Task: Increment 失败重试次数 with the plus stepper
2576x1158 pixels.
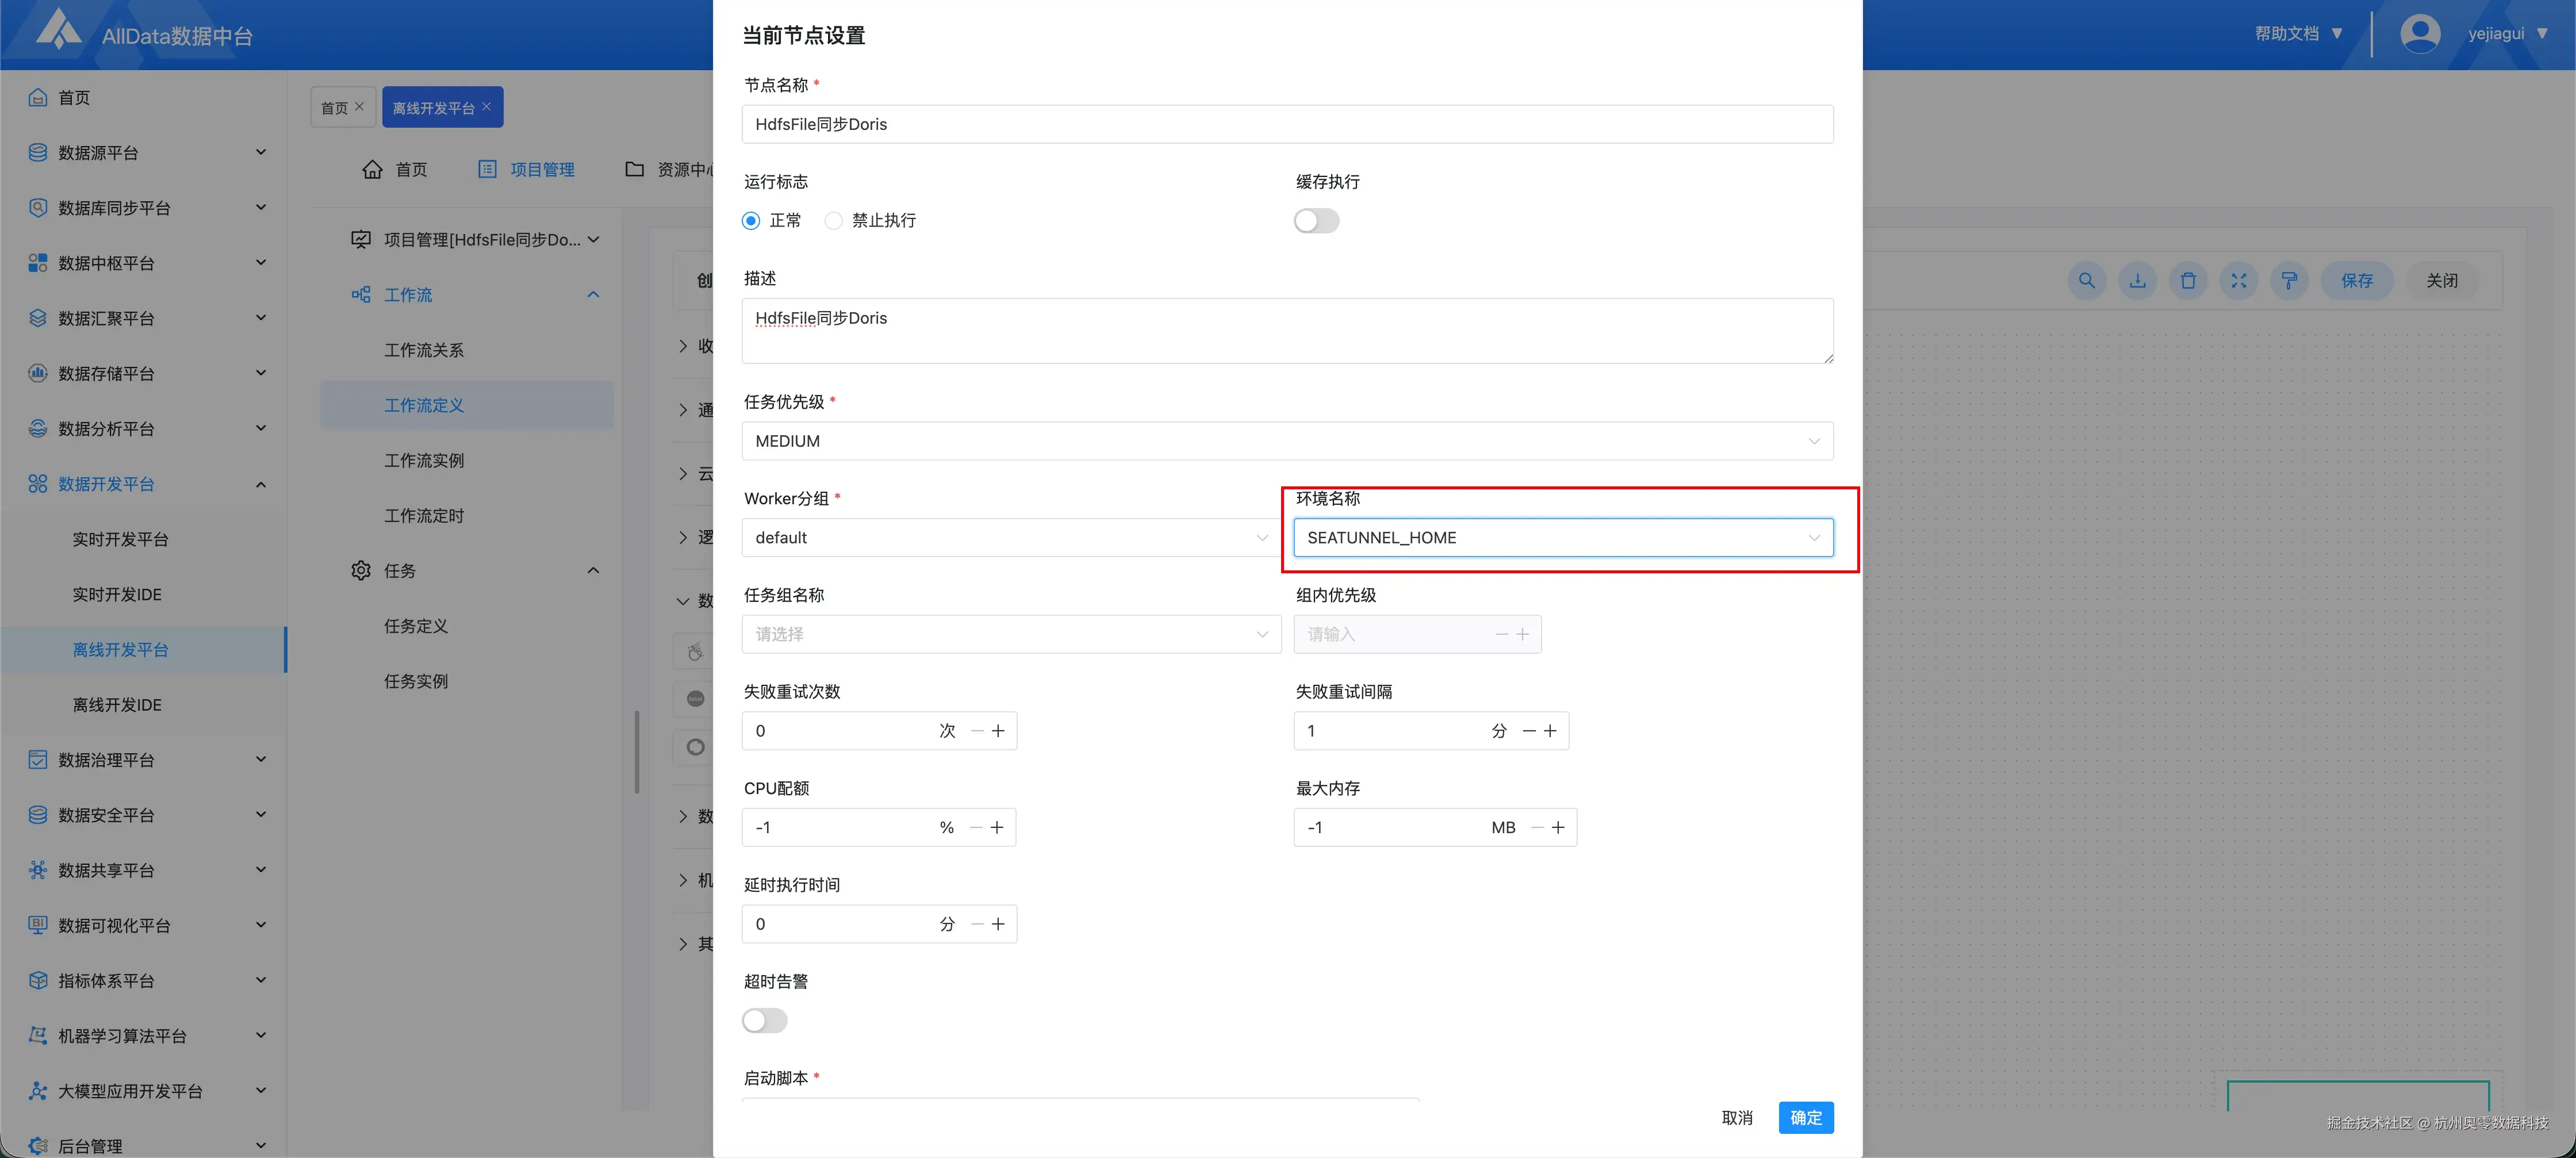Action: click(997, 730)
